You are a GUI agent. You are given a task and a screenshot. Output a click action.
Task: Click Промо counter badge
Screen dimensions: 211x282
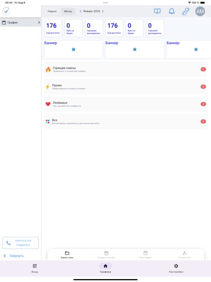point(203,87)
